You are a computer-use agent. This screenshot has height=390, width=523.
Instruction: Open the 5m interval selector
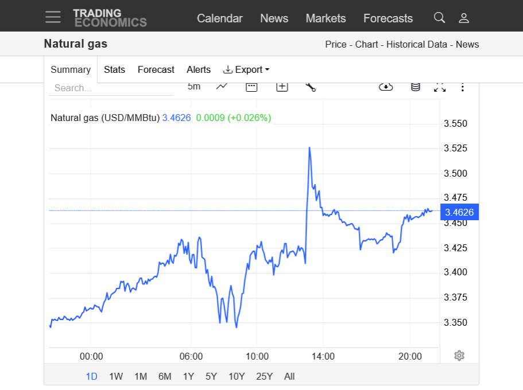click(x=194, y=87)
